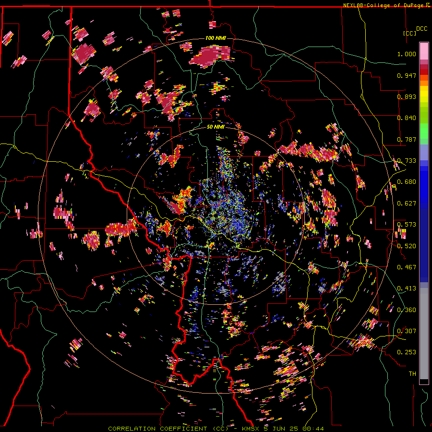Select the 0.307 scale value
Viewport: 432px width, 432px height.
click(407, 331)
